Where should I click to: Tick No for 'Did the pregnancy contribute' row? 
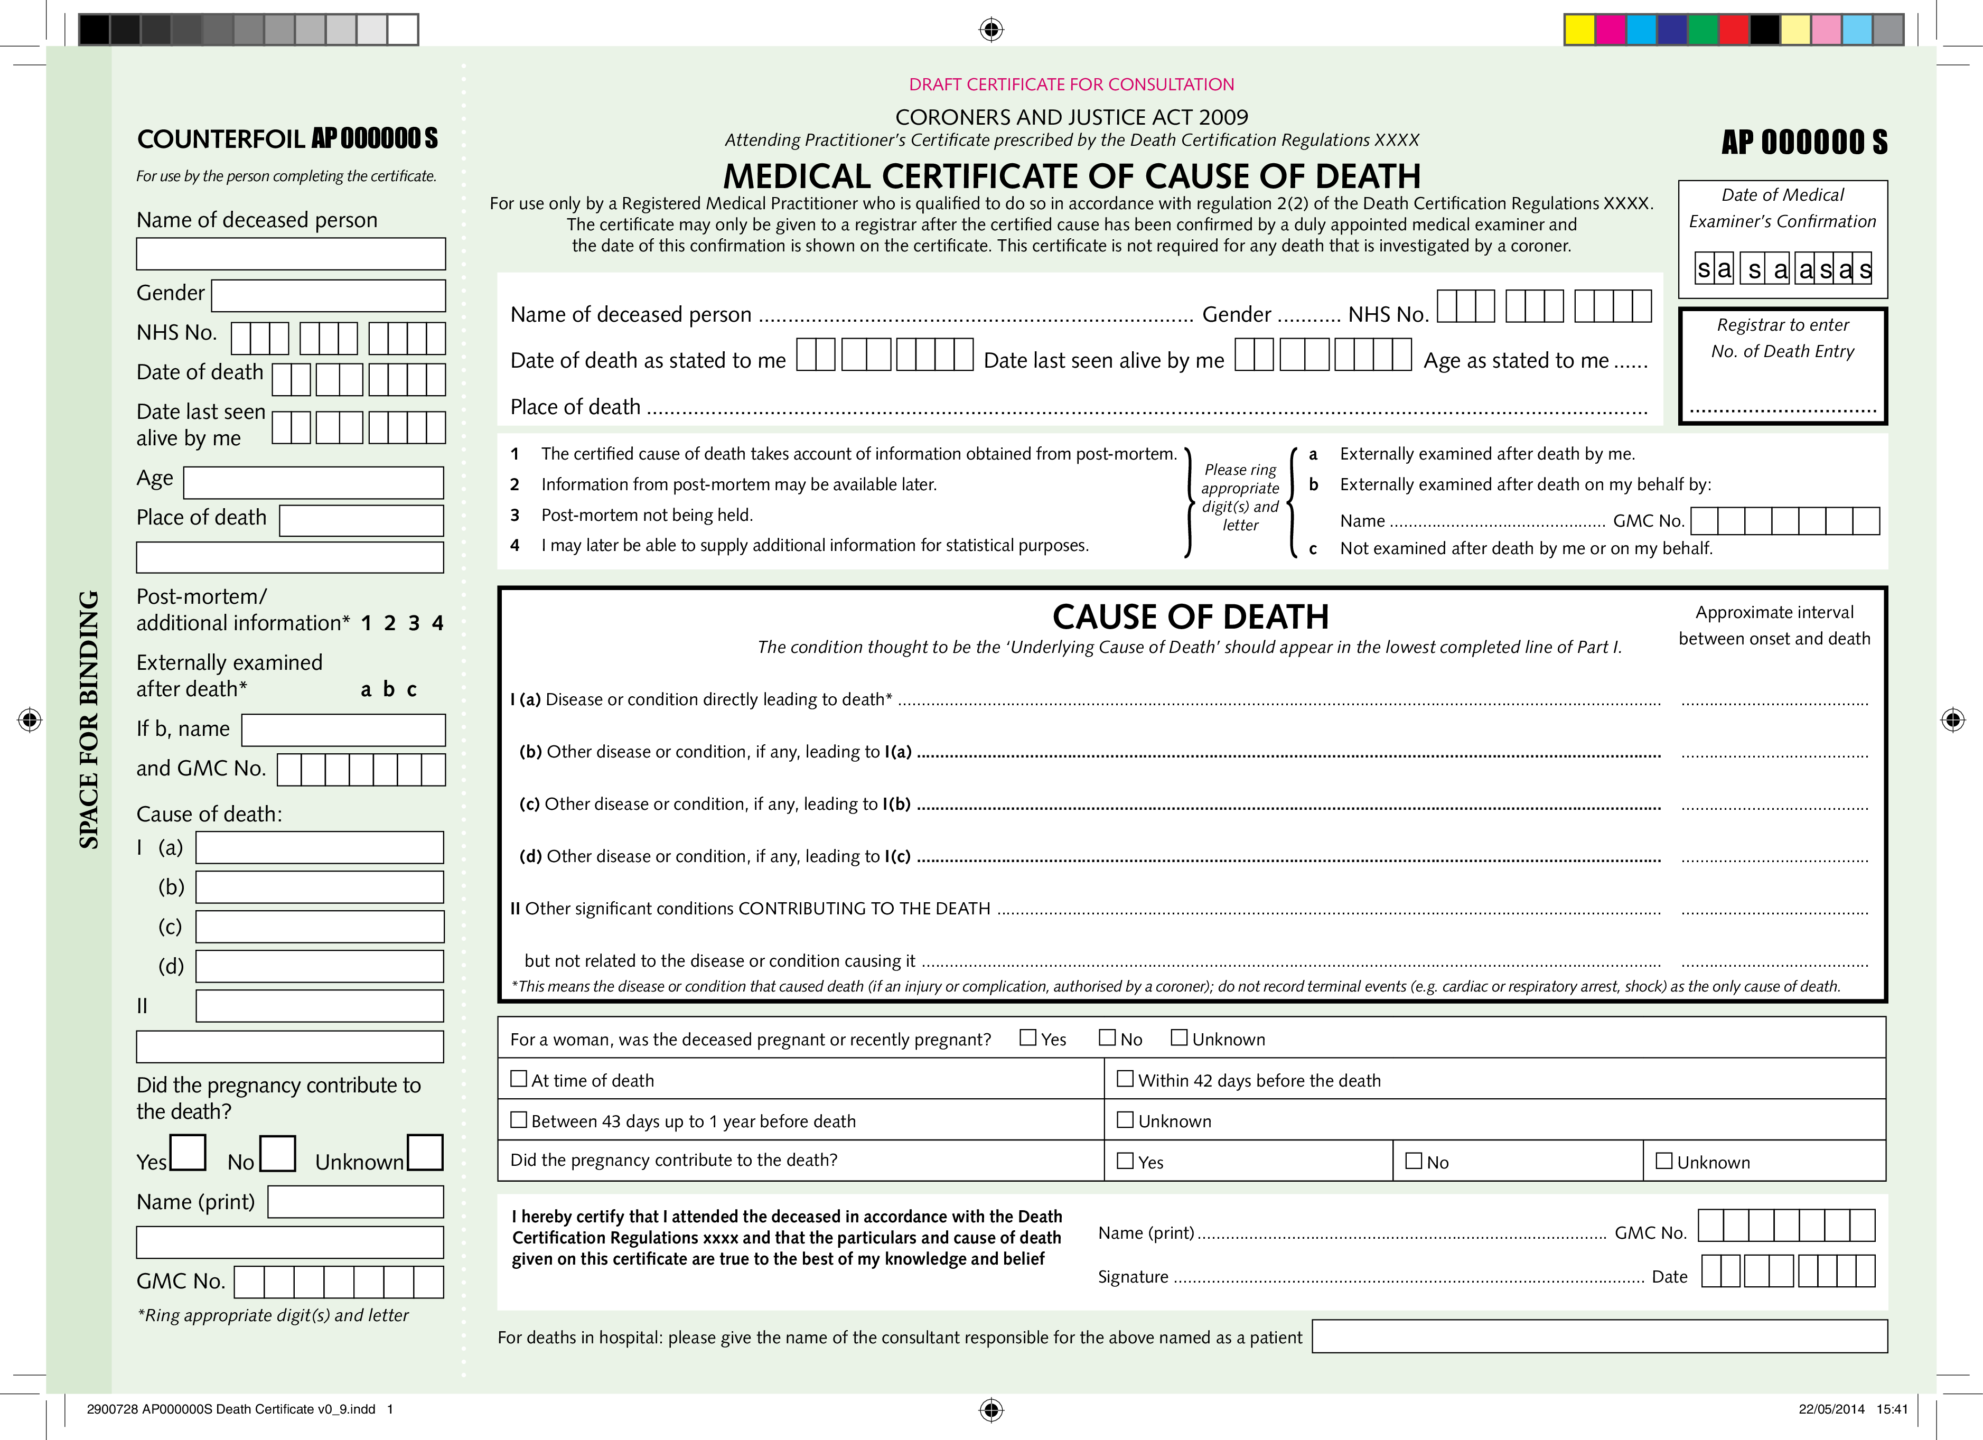tap(1413, 1161)
